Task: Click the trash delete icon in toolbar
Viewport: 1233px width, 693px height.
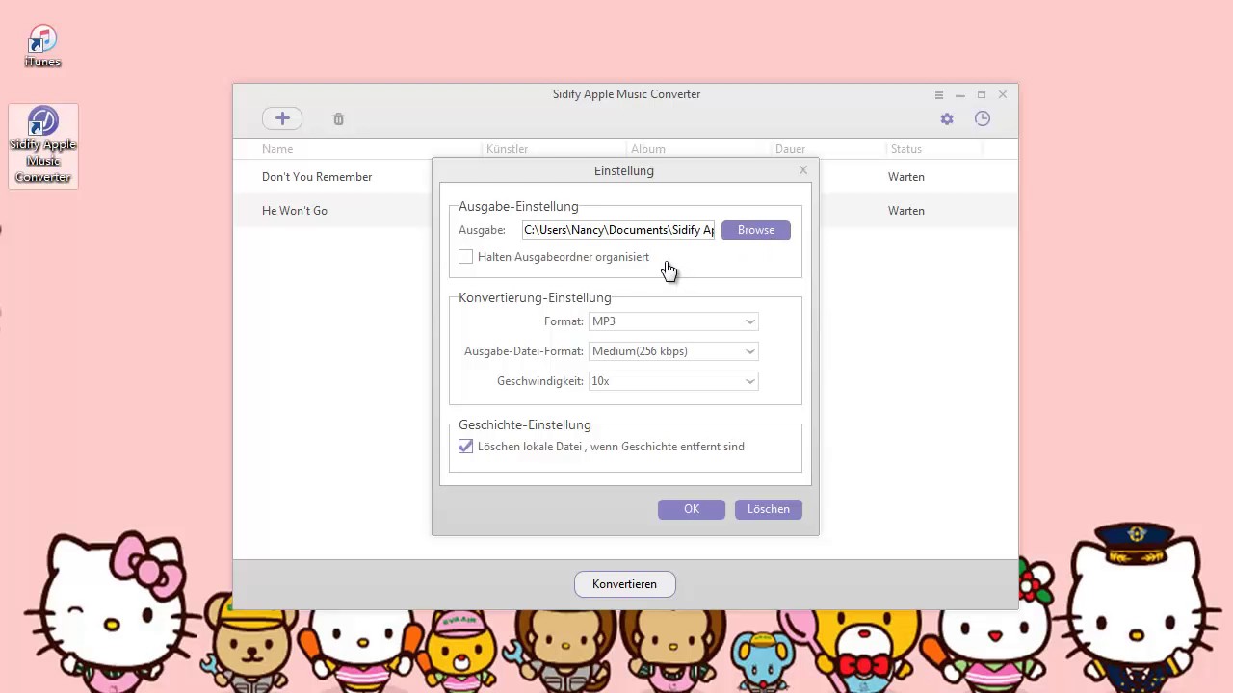Action: coord(338,119)
